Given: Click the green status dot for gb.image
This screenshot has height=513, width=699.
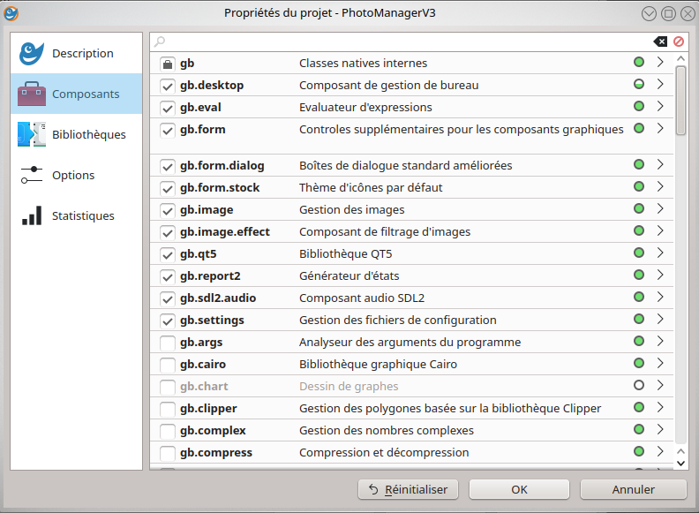Looking at the screenshot, I should pos(639,208).
